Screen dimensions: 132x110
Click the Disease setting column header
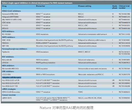[x=85, y=6]
